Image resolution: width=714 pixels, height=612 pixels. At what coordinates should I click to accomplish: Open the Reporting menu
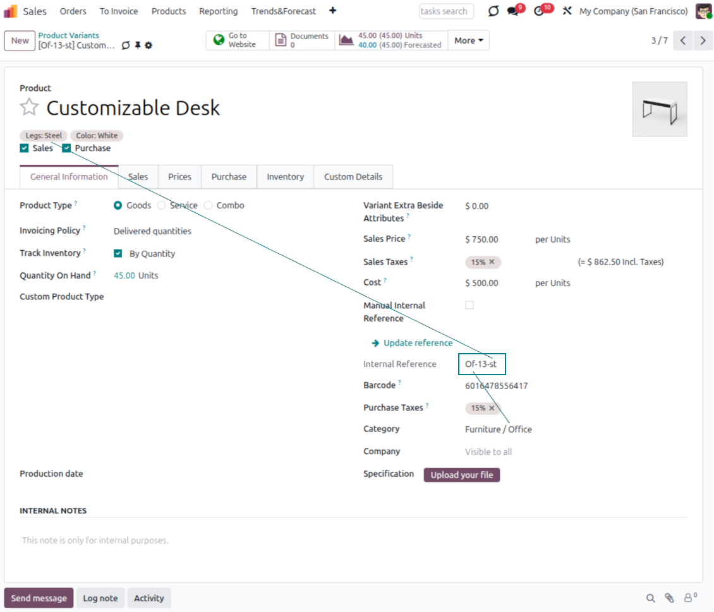[218, 11]
